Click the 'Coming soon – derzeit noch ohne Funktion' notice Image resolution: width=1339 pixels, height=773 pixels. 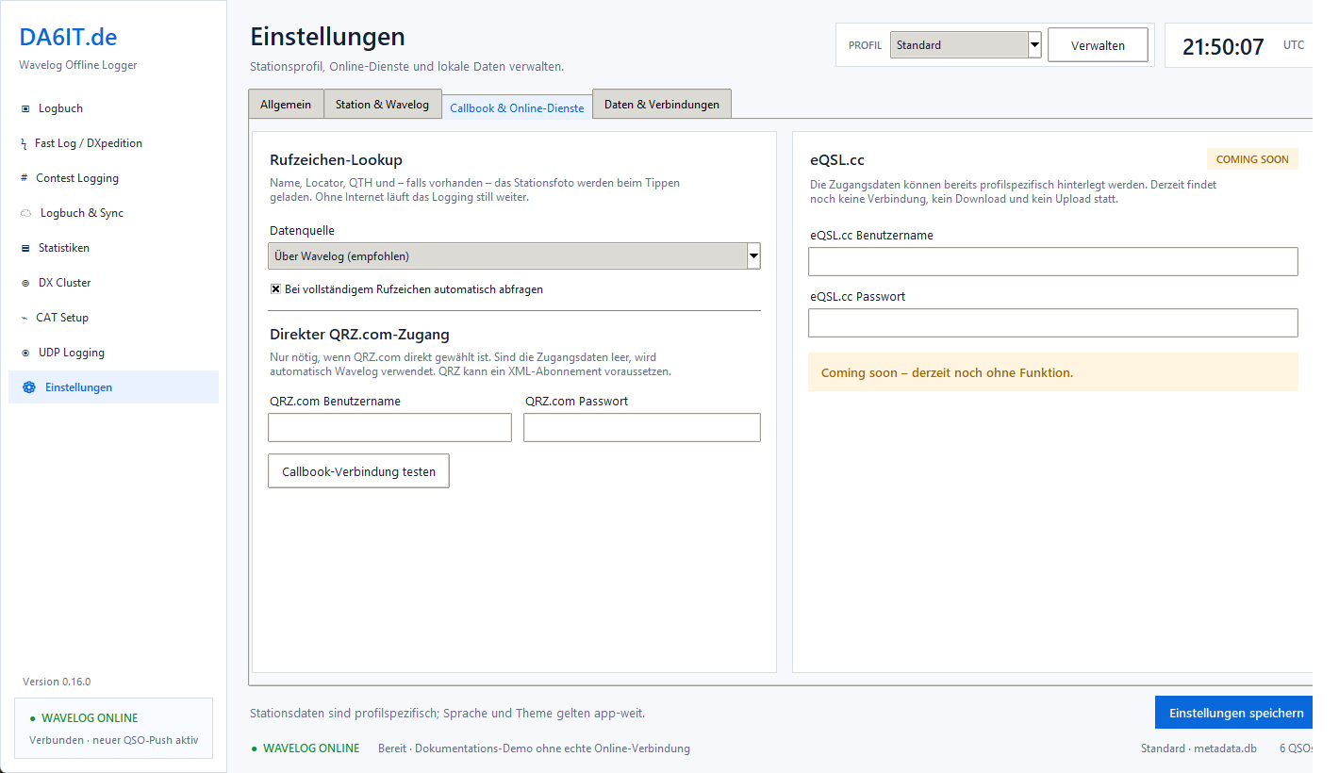(1053, 372)
